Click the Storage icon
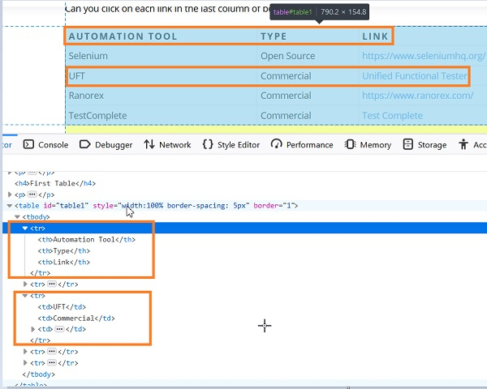Screen dimensions: 487x389 (407, 144)
